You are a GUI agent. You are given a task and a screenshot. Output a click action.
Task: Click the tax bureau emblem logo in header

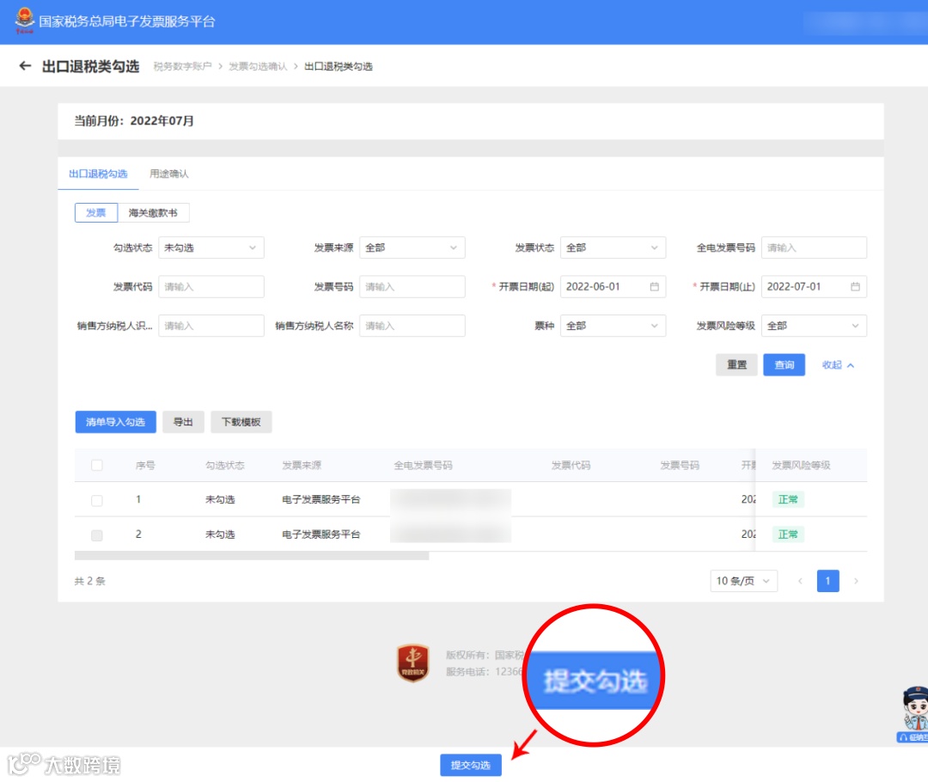(24, 20)
